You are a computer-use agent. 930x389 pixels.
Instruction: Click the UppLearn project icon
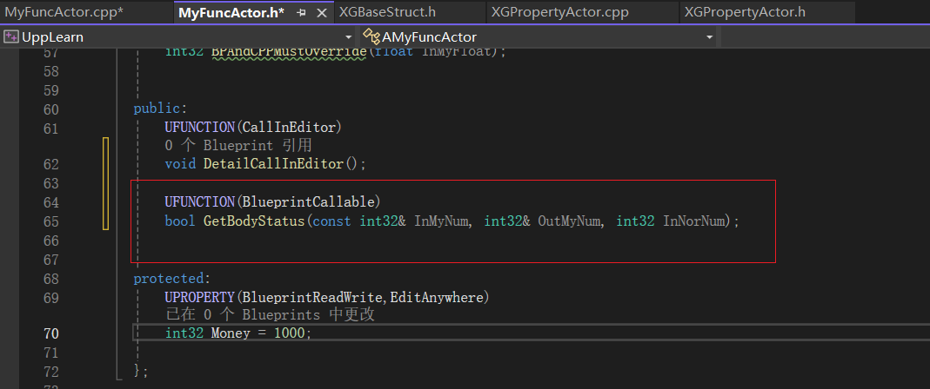10,36
